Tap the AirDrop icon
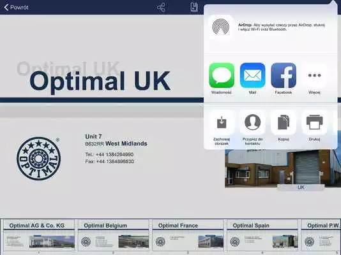Screen dimensions: 341x255 221,27
